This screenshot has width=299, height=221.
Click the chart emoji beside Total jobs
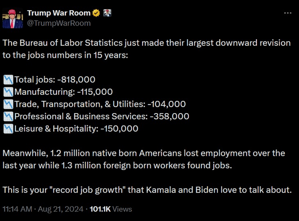(8, 80)
